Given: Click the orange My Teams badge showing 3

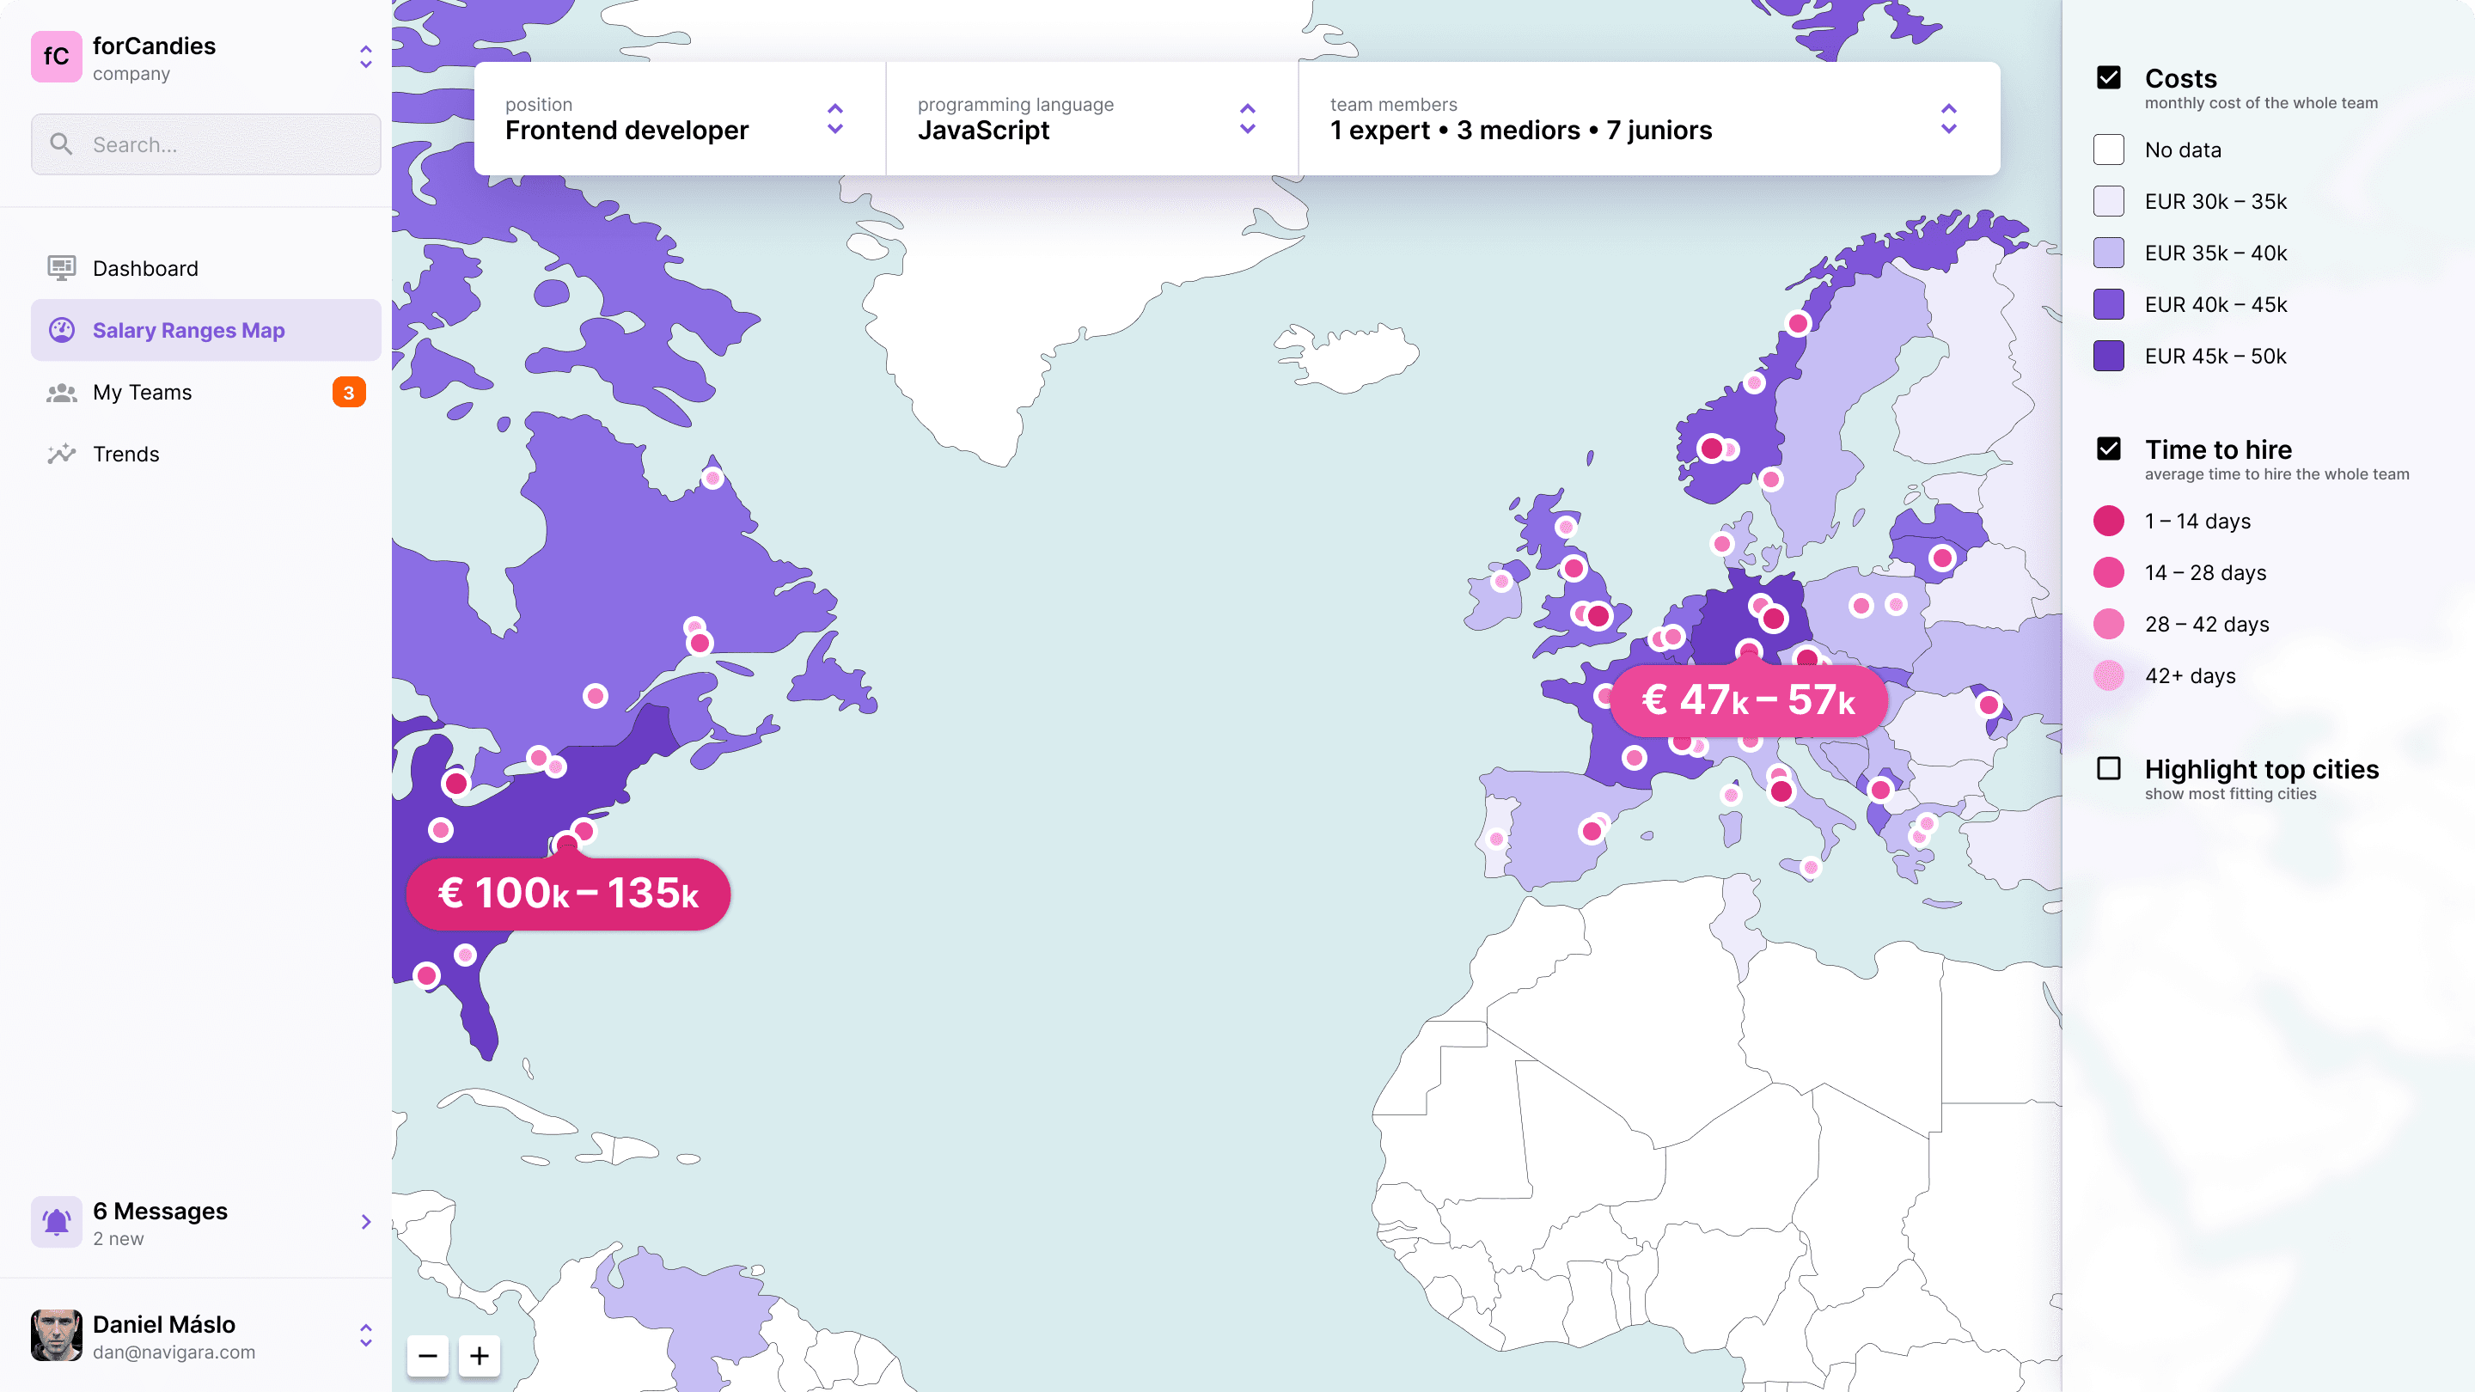Looking at the screenshot, I should tap(349, 392).
